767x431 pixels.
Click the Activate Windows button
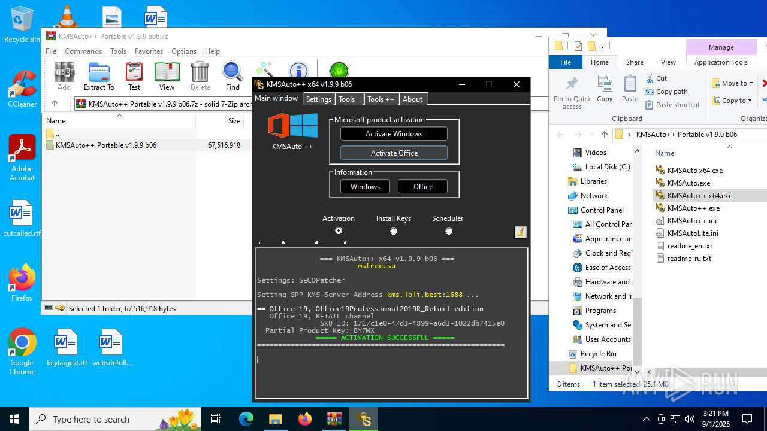(394, 134)
